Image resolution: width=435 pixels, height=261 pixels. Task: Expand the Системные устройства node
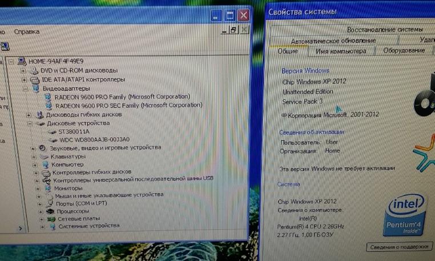point(43,227)
